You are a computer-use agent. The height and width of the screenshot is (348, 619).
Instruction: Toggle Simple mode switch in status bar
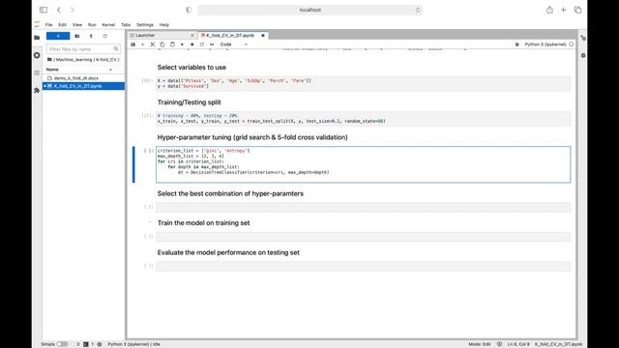[x=62, y=344]
